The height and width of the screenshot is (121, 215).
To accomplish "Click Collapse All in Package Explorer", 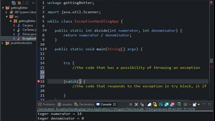I will 13,3.
